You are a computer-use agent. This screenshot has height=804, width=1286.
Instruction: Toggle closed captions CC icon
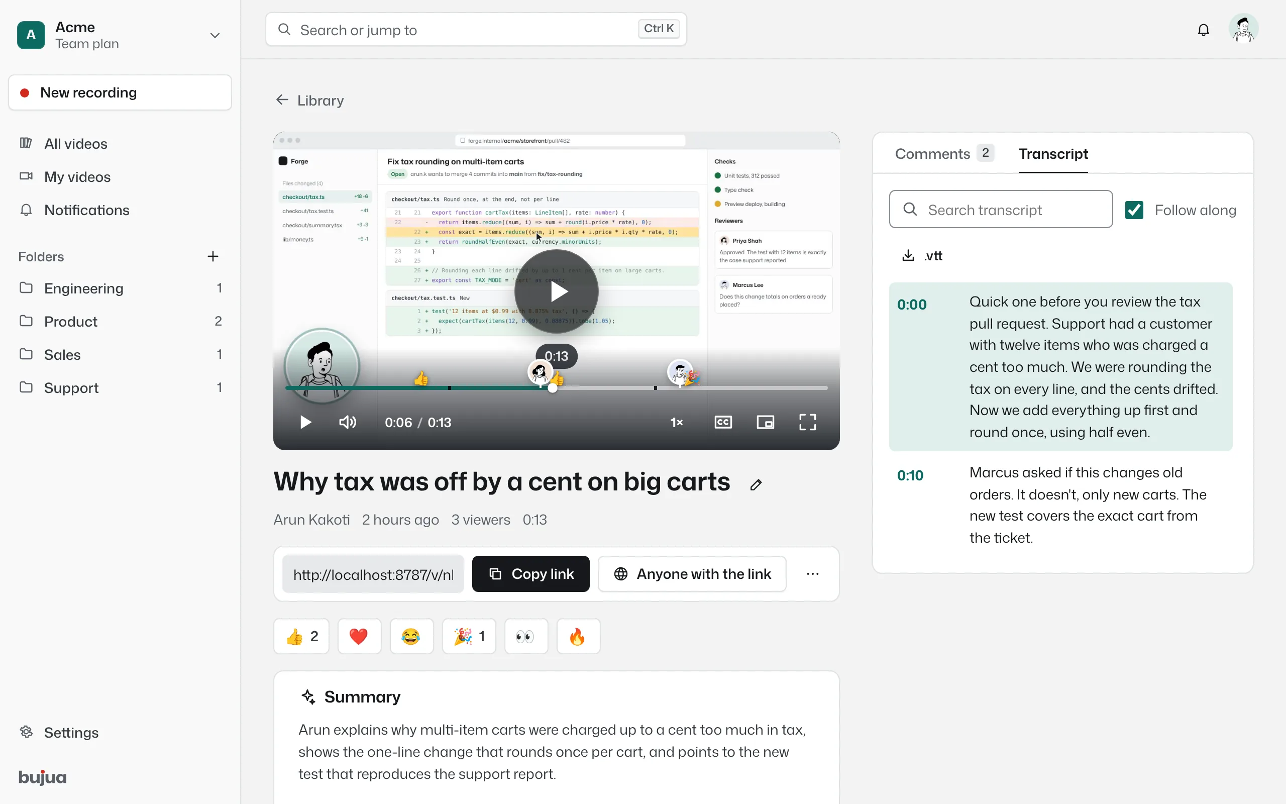tap(723, 422)
